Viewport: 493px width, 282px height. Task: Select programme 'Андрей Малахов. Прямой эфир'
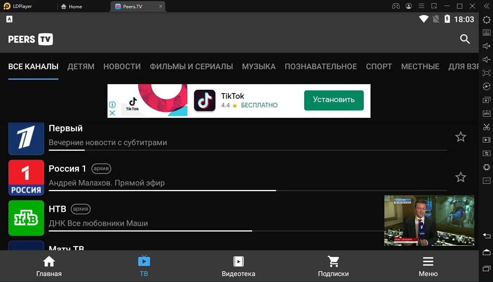pos(107,183)
